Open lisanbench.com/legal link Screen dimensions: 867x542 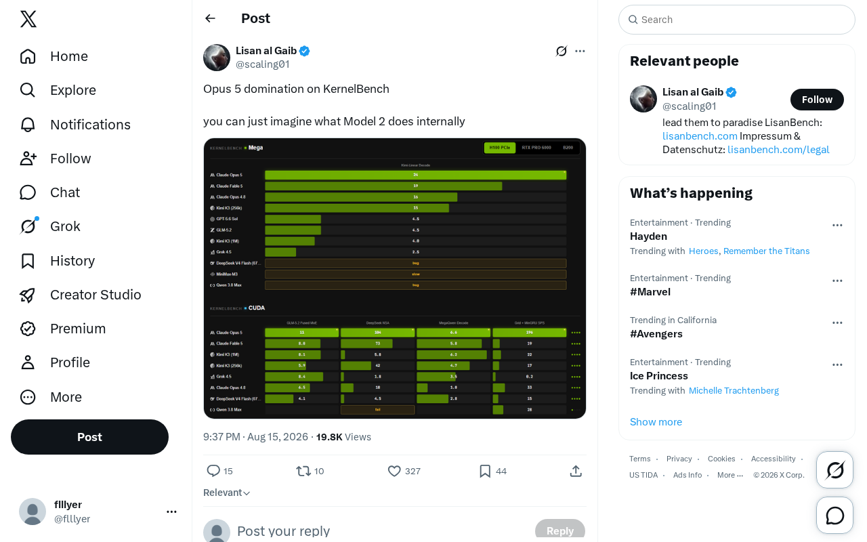click(778, 150)
